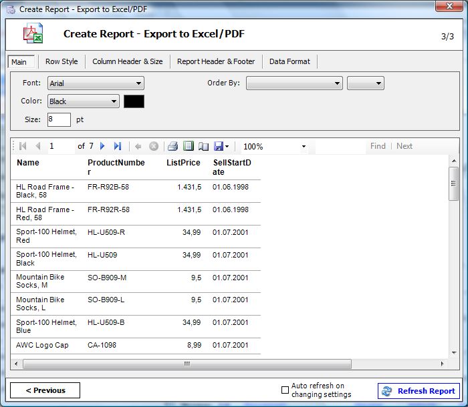Click the Name column header

pyautogui.click(x=28, y=163)
